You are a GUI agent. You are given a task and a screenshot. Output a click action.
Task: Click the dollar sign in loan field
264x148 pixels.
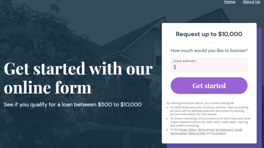(175, 67)
